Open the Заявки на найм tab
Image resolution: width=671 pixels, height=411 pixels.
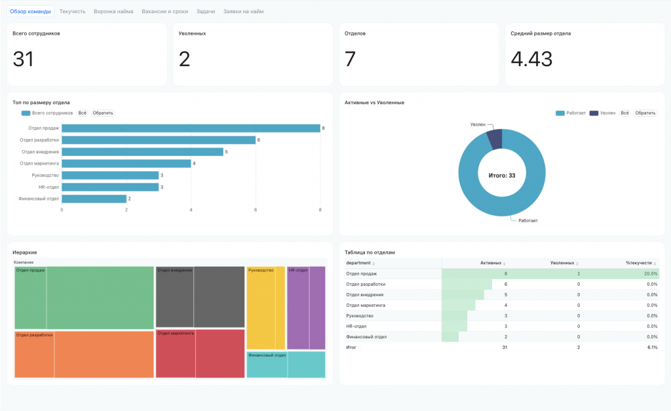244,12
